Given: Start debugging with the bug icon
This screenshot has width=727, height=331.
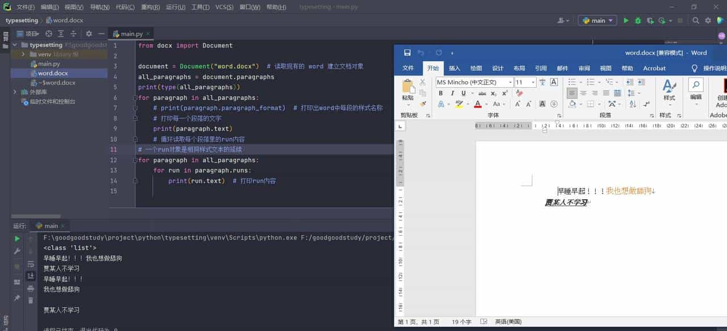Looking at the screenshot, I should point(638,20).
